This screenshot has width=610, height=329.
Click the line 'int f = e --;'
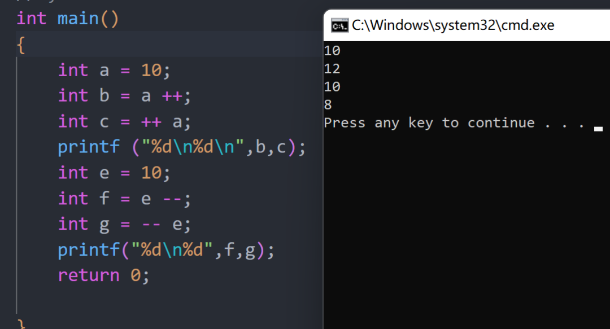124,198
